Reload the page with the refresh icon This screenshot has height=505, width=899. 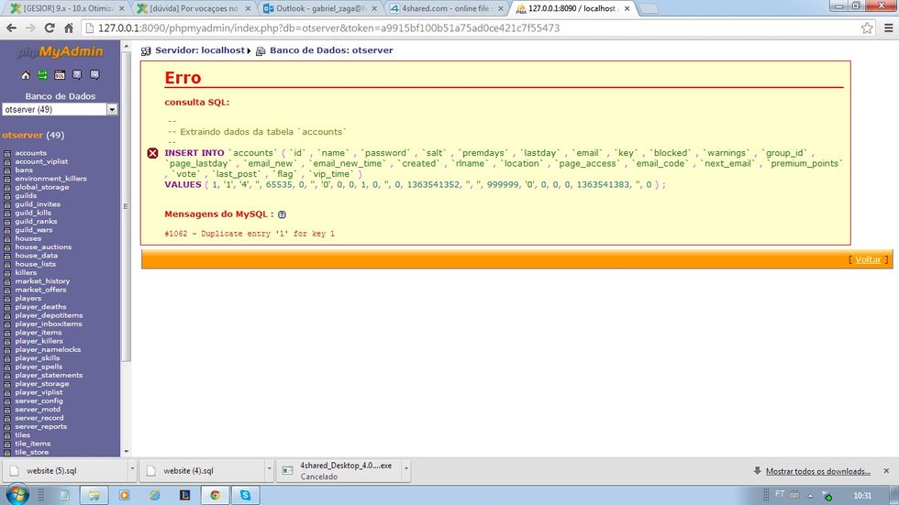[50, 28]
